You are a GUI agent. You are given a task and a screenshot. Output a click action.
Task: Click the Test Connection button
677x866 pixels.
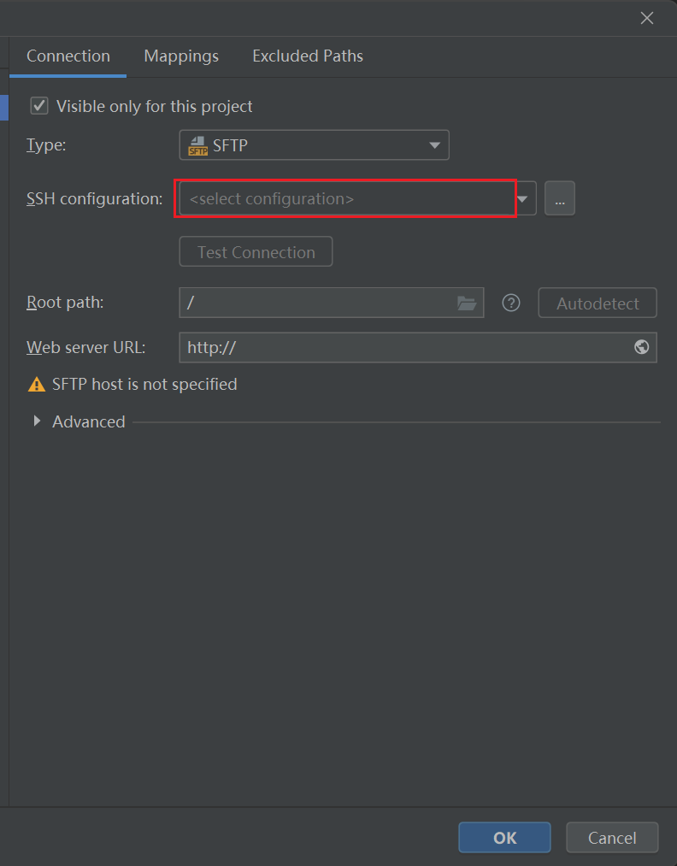pos(256,252)
